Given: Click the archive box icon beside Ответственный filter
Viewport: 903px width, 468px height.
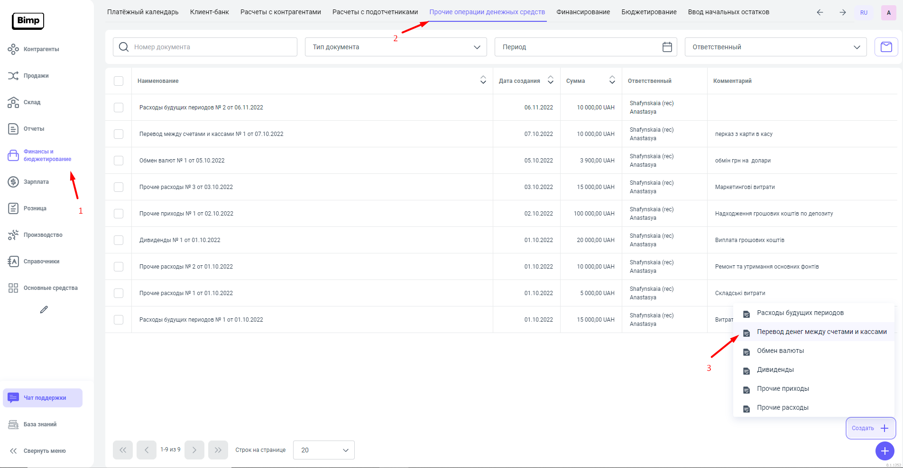Looking at the screenshot, I should coord(886,47).
